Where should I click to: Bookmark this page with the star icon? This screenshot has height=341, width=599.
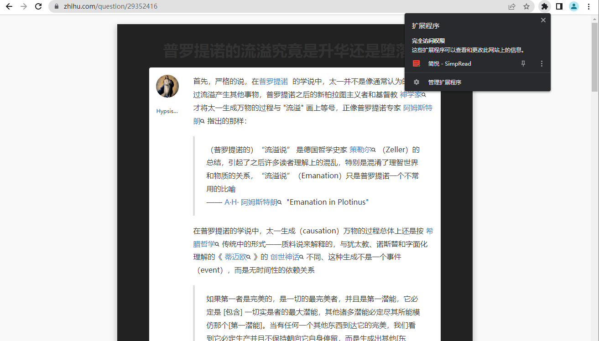tap(526, 6)
